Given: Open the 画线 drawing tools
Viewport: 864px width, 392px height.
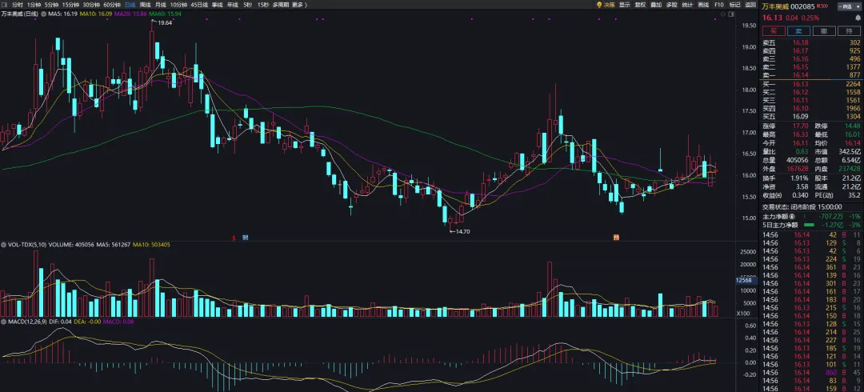Looking at the screenshot, I should tap(703, 5).
